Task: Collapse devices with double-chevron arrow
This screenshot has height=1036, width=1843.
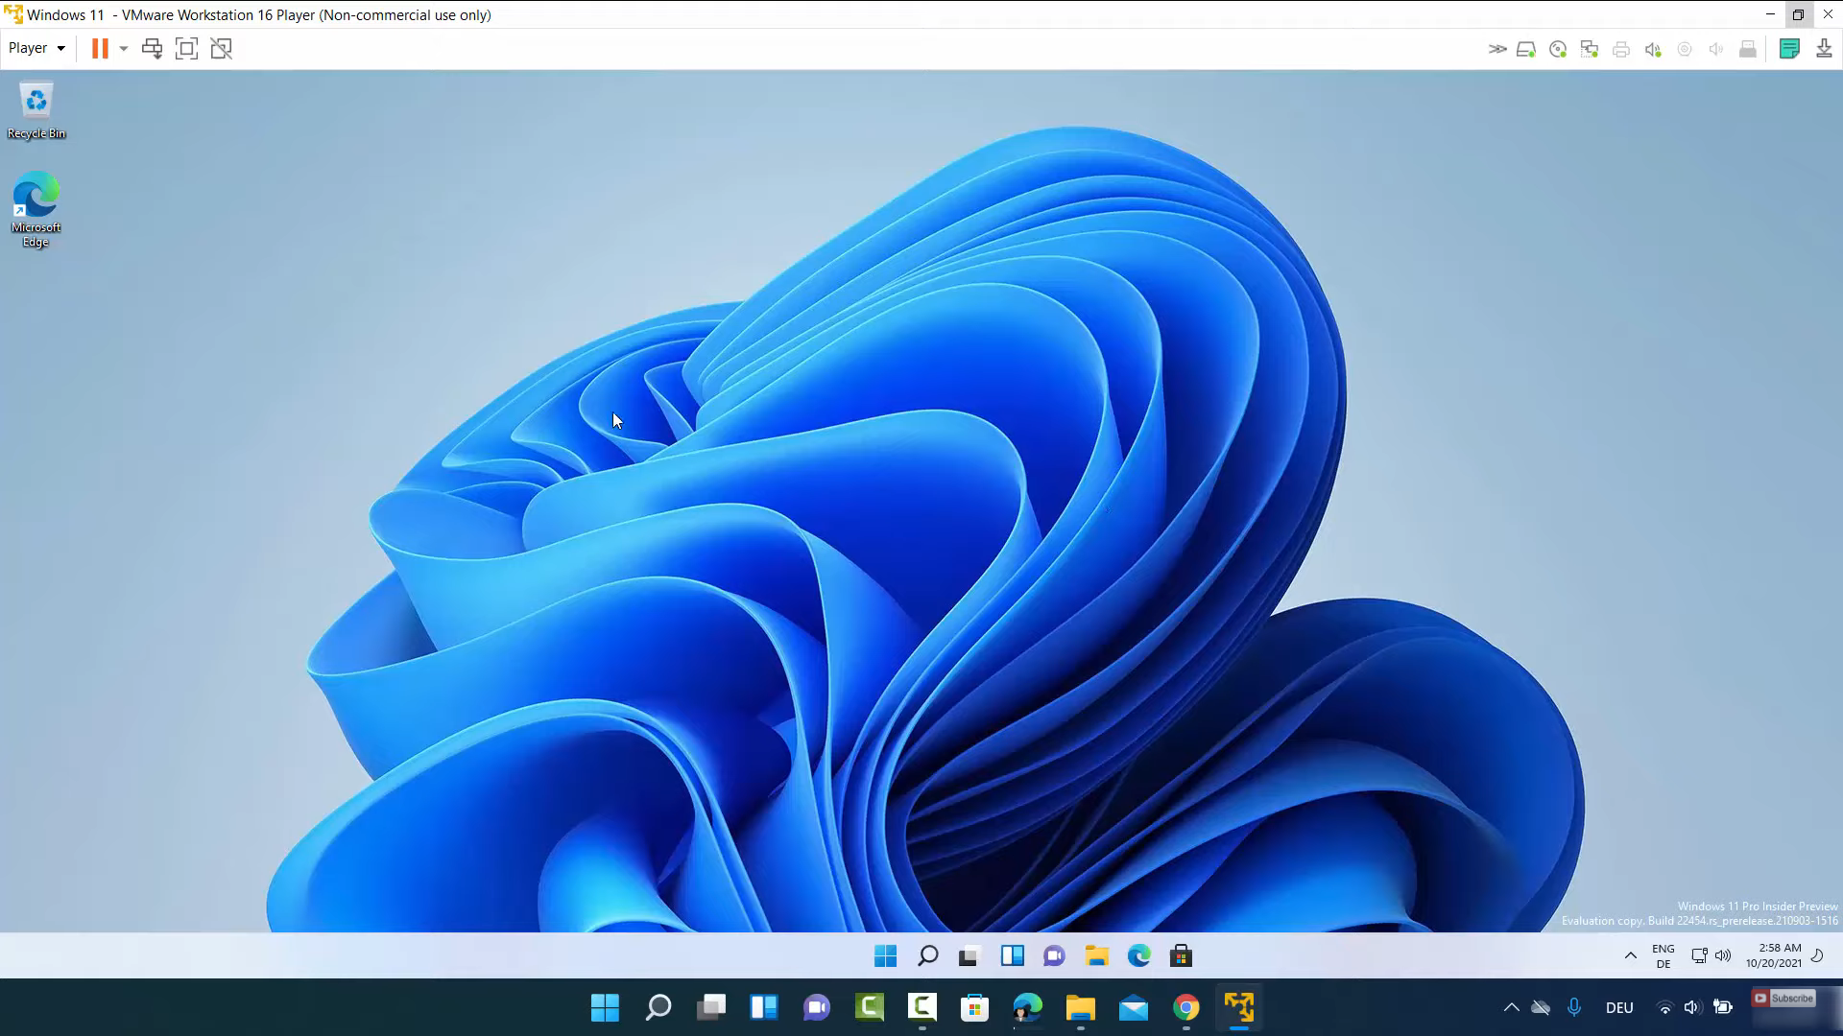Action: 1496,49
